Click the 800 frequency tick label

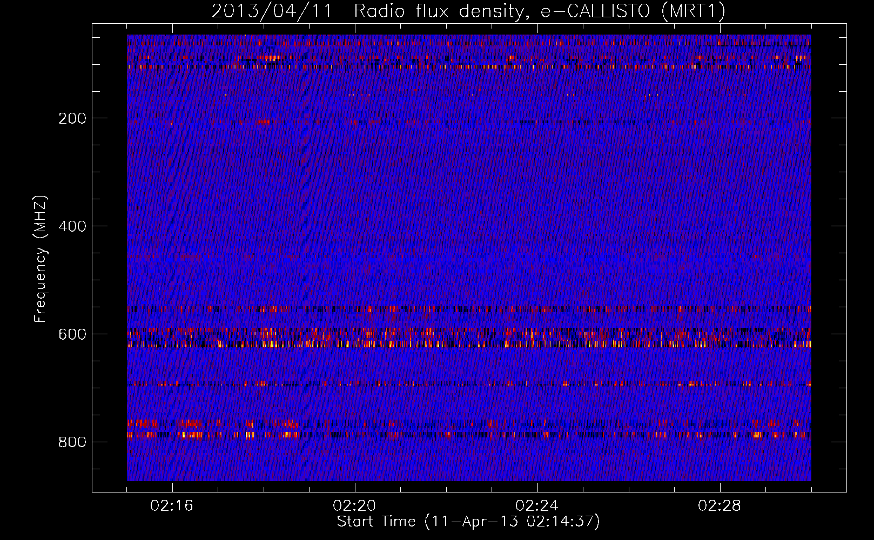coord(72,442)
